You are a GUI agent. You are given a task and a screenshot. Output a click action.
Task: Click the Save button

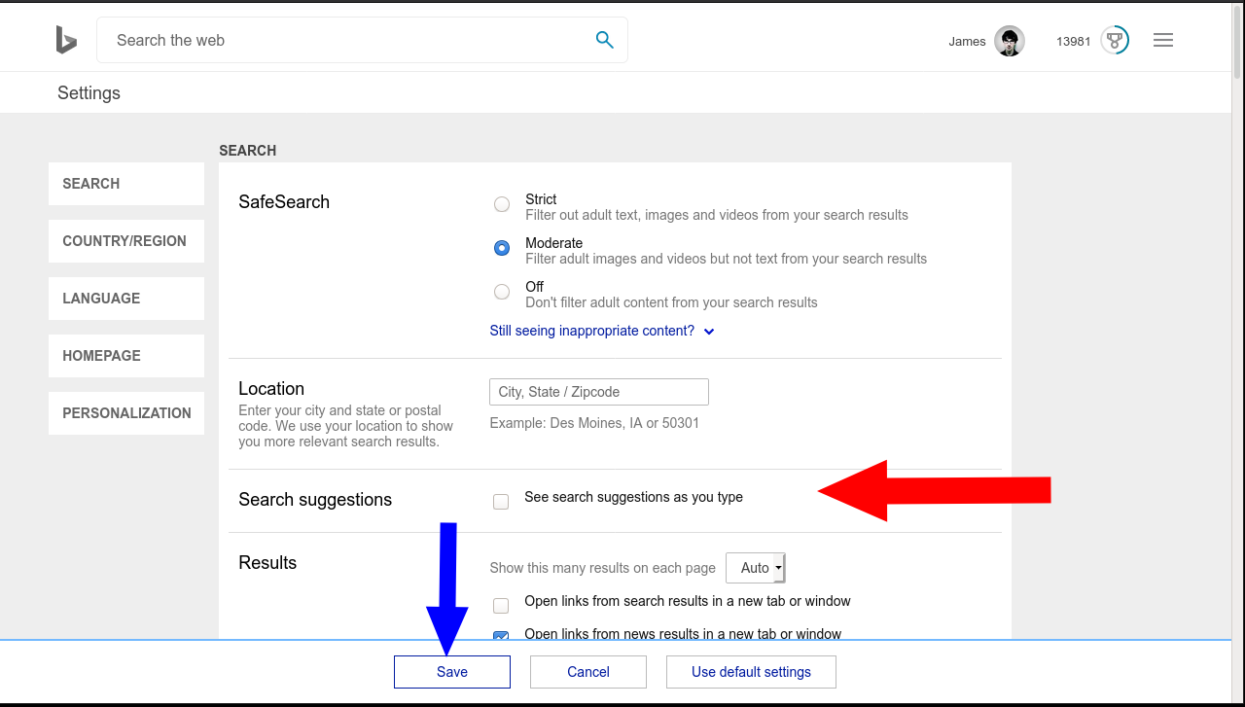pos(452,672)
